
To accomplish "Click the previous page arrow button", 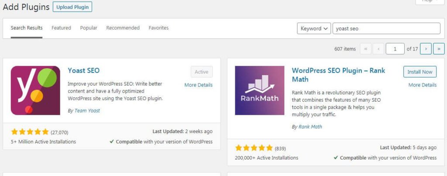I will tap(378, 49).
